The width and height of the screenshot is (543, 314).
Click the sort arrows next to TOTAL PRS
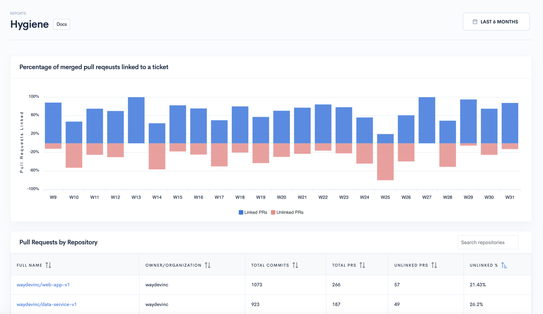(363, 265)
